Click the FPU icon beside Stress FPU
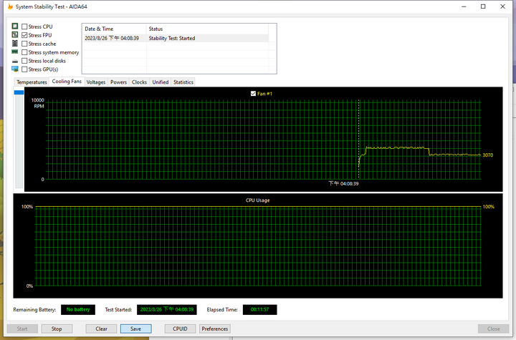Screen dimensions: 516x340 click(15, 34)
